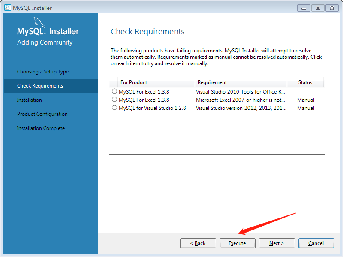Click the Next button
The image size is (343, 257).
tap(277, 243)
